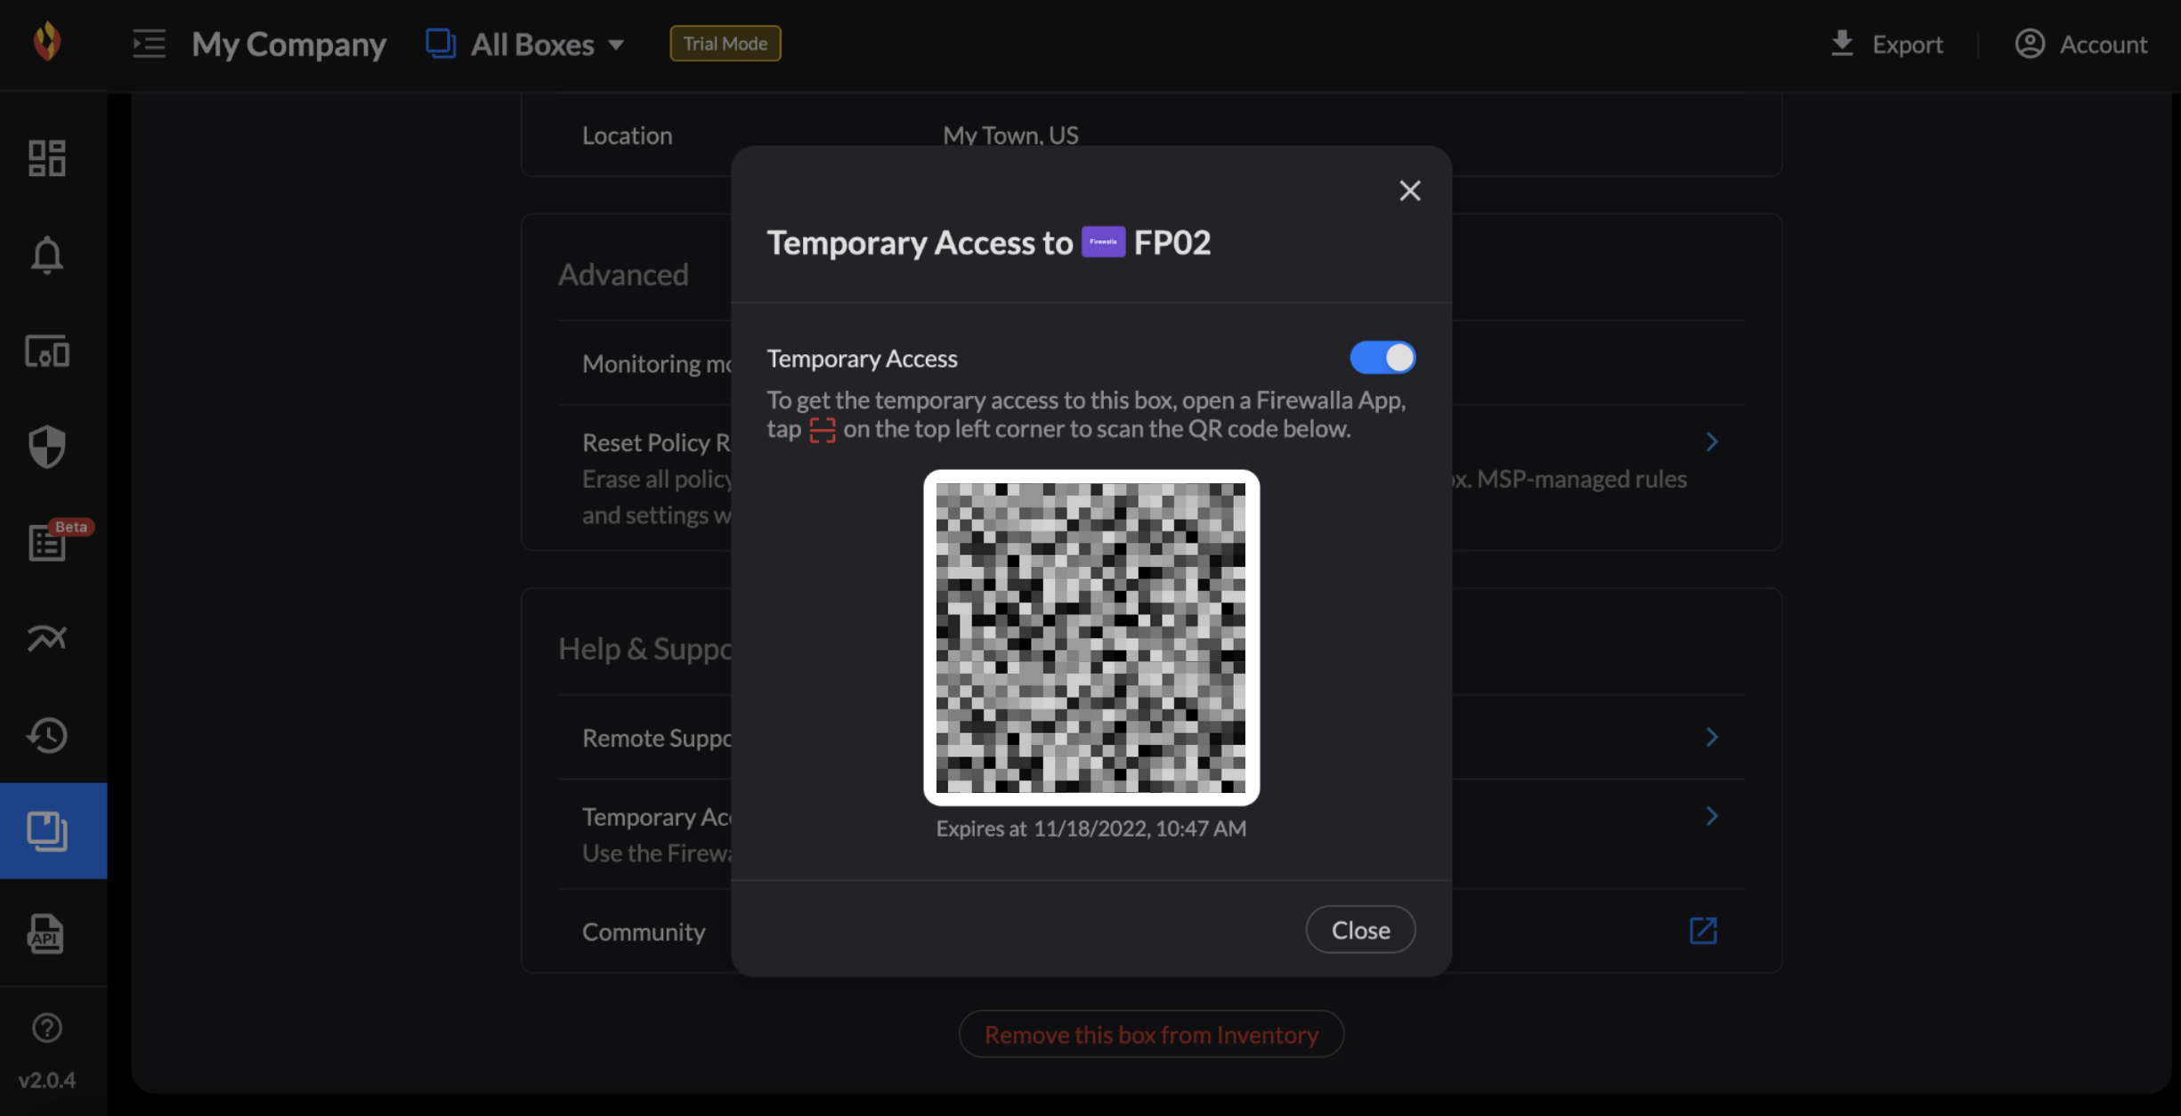Click the Location row label
The height and width of the screenshot is (1116, 2181).
(x=627, y=135)
